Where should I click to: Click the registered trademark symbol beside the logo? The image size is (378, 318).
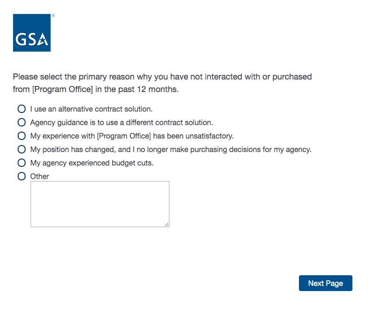coord(53,16)
